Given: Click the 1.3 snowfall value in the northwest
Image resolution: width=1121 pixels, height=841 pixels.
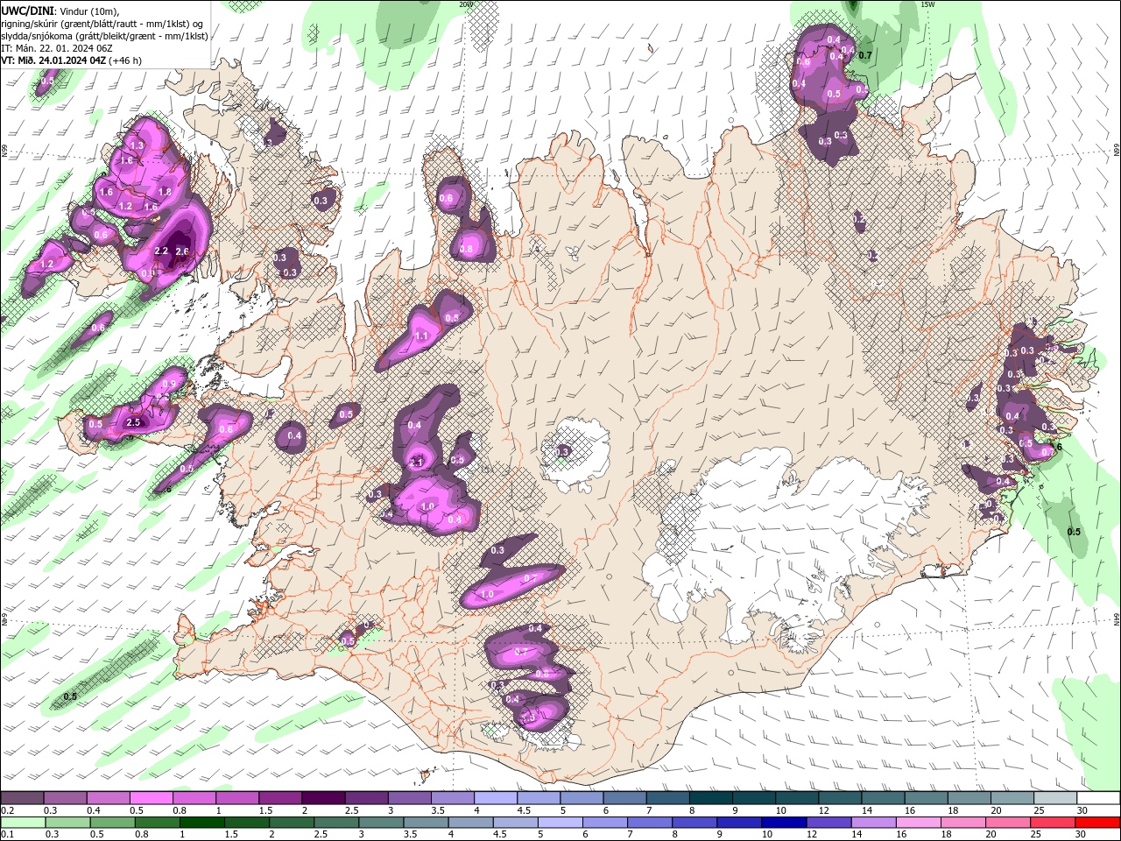Looking at the screenshot, I should (137, 145).
